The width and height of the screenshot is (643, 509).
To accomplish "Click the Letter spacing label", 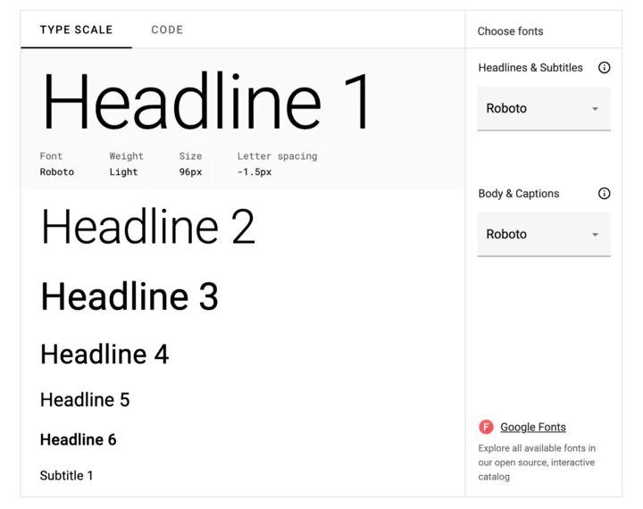I will coord(277,156).
